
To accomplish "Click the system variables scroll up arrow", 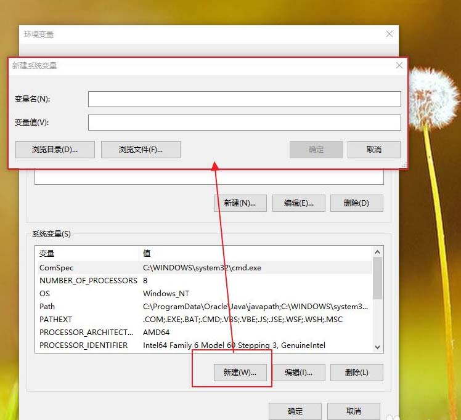I will point(378,252).
